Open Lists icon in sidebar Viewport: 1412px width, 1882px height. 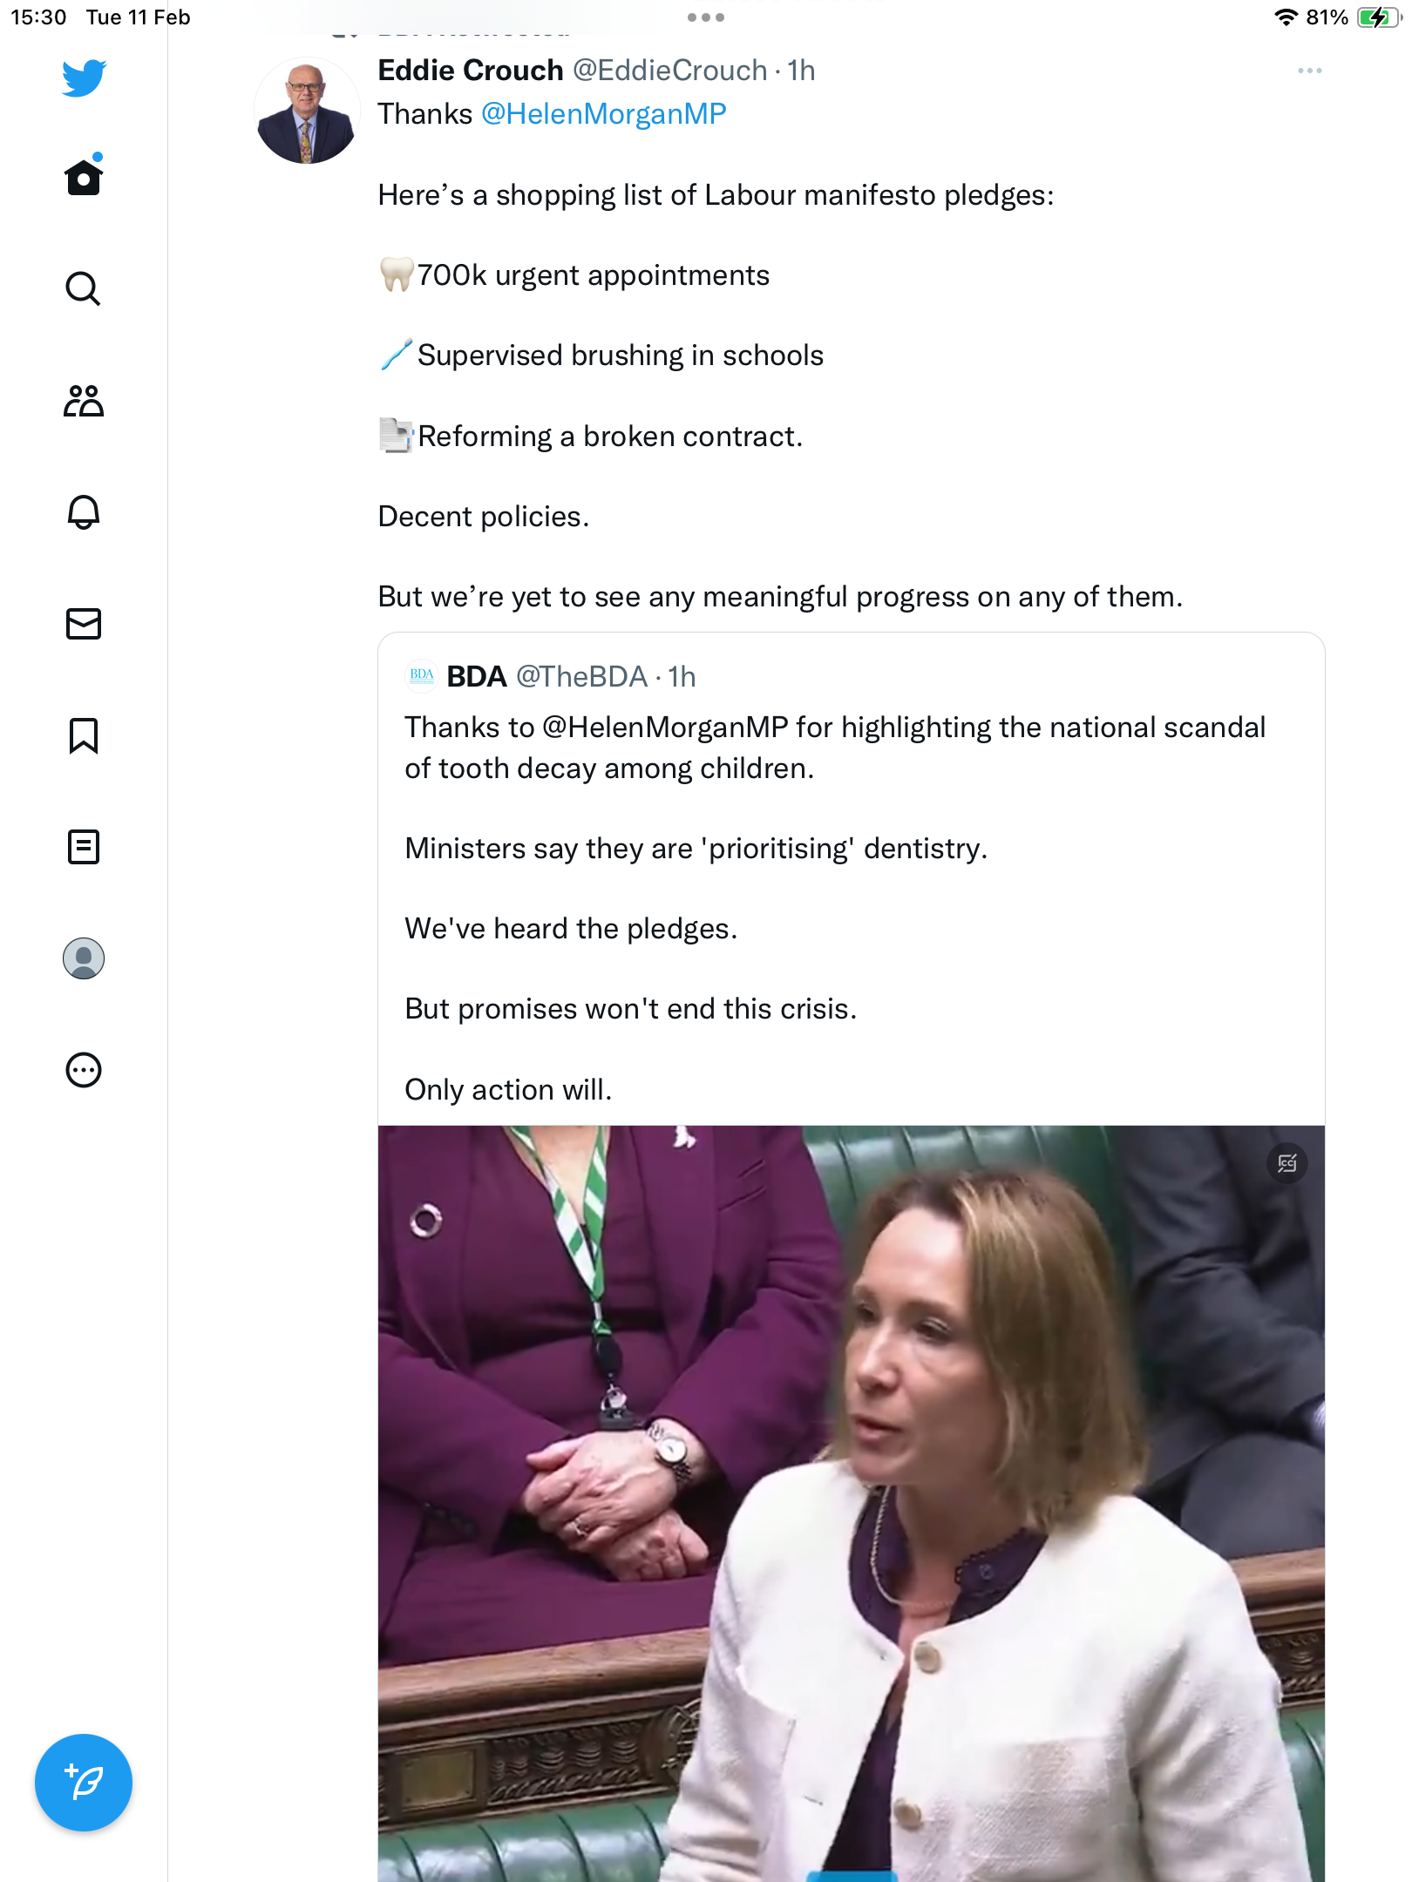click(84, 847)
